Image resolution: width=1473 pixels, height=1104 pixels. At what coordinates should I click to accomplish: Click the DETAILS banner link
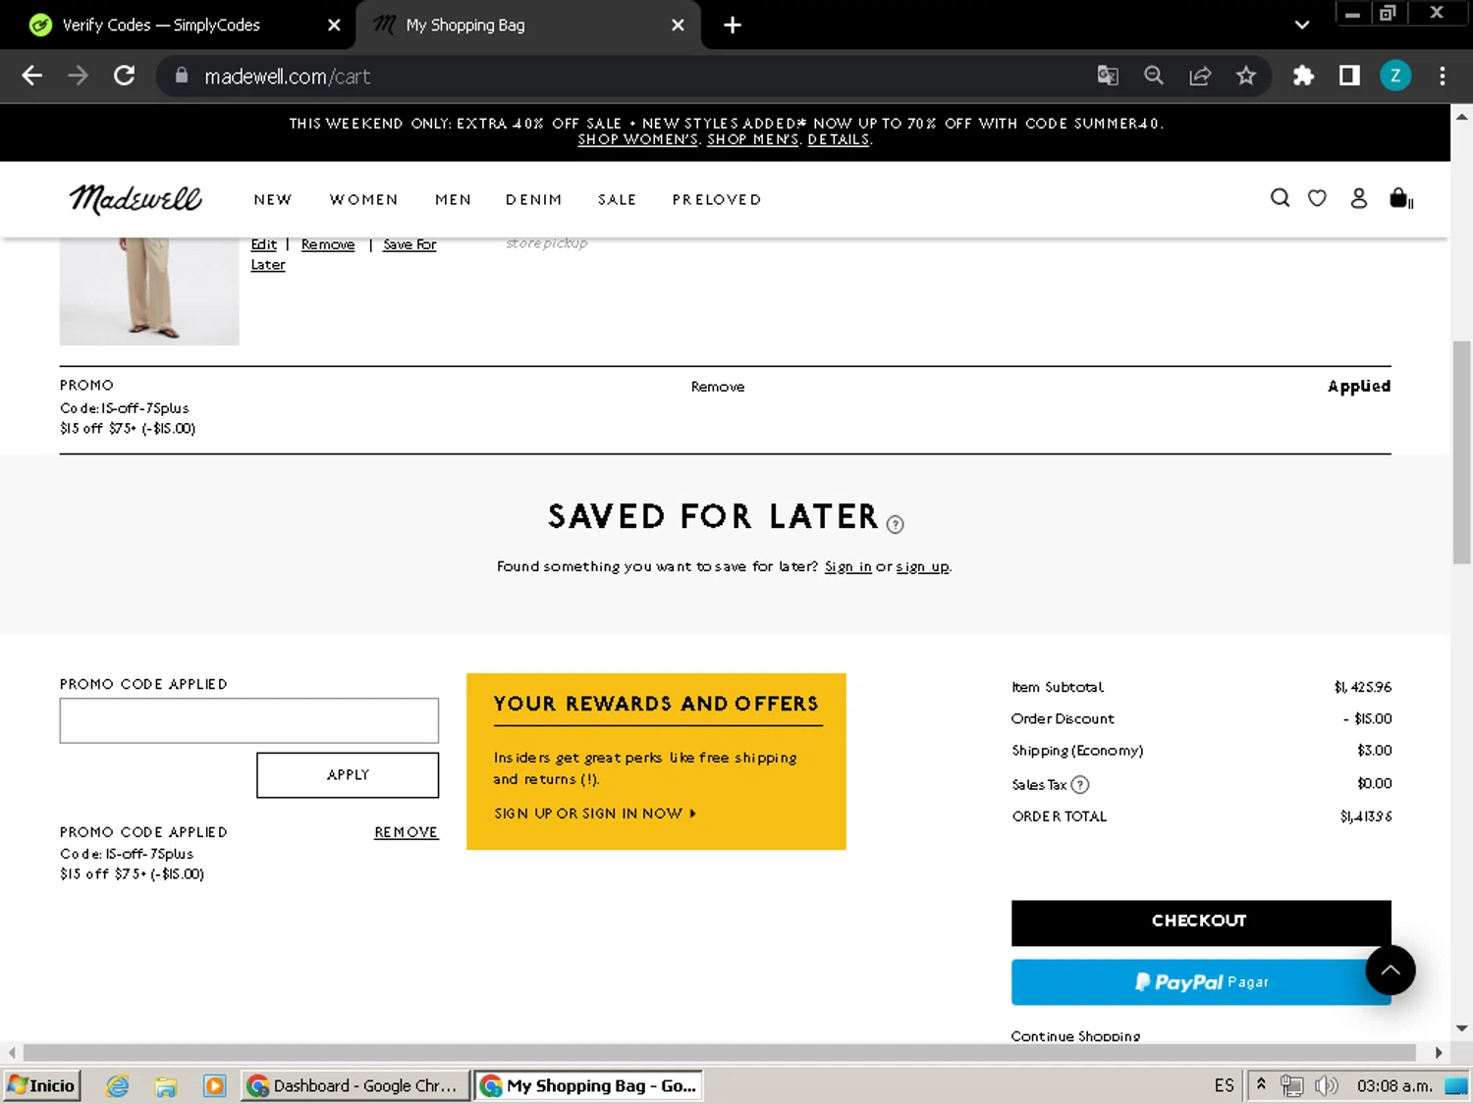coord(839,139)
